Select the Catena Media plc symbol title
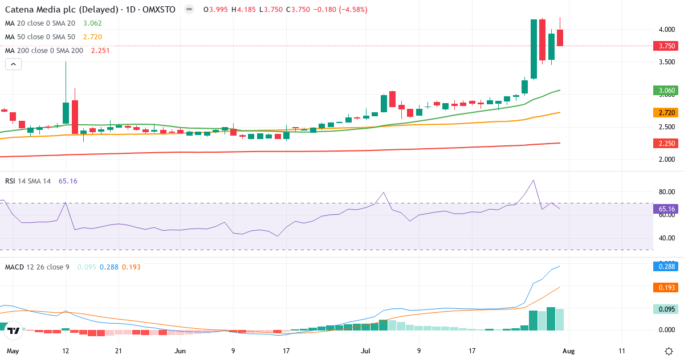 (91, 10)
